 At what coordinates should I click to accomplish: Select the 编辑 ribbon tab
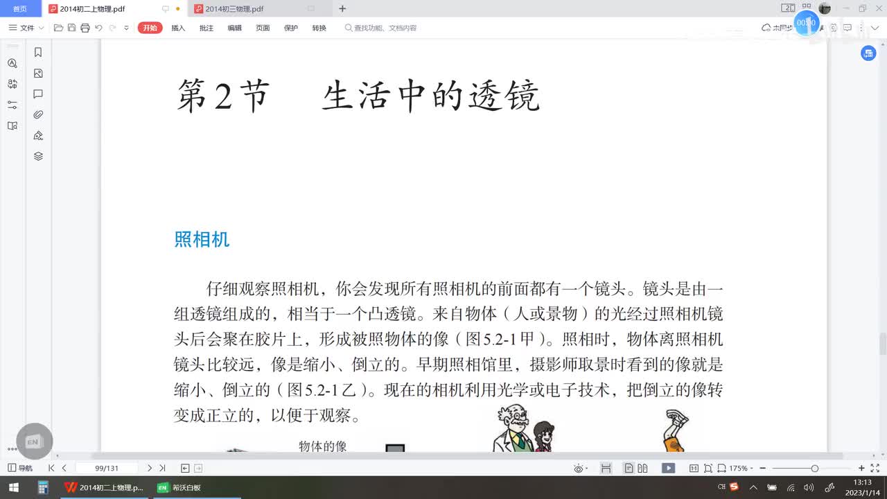click(x=235, y=28)
